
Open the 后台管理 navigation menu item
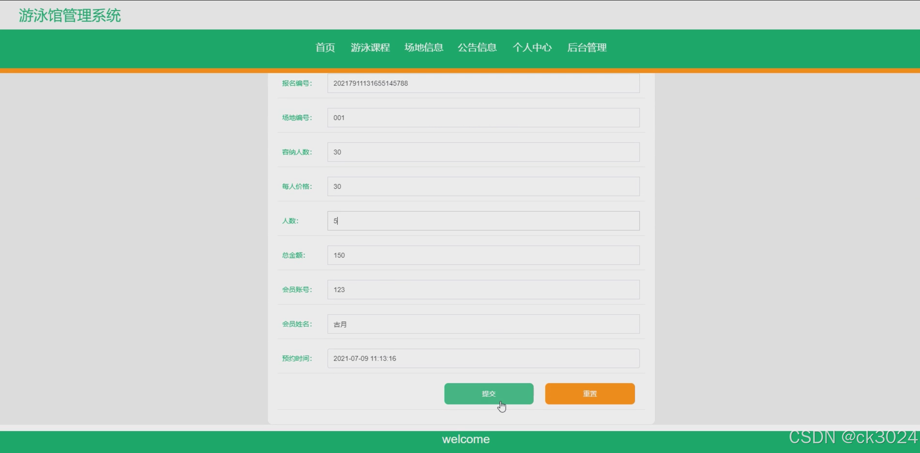pos(586,48)
